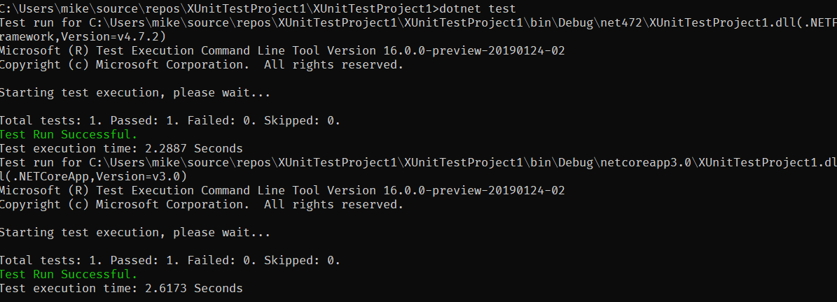Click the '(.NETCoreApp,Version=v3.0)' line
Viewport: 837px width, 302px height.
(x=93, y=176)
